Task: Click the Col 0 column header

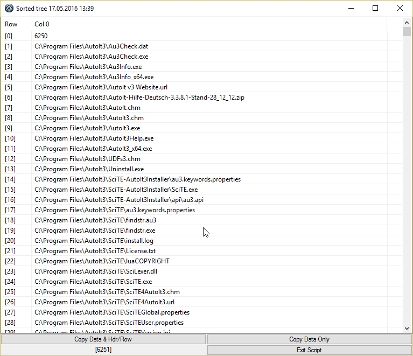Action: (x=43, y=24)
